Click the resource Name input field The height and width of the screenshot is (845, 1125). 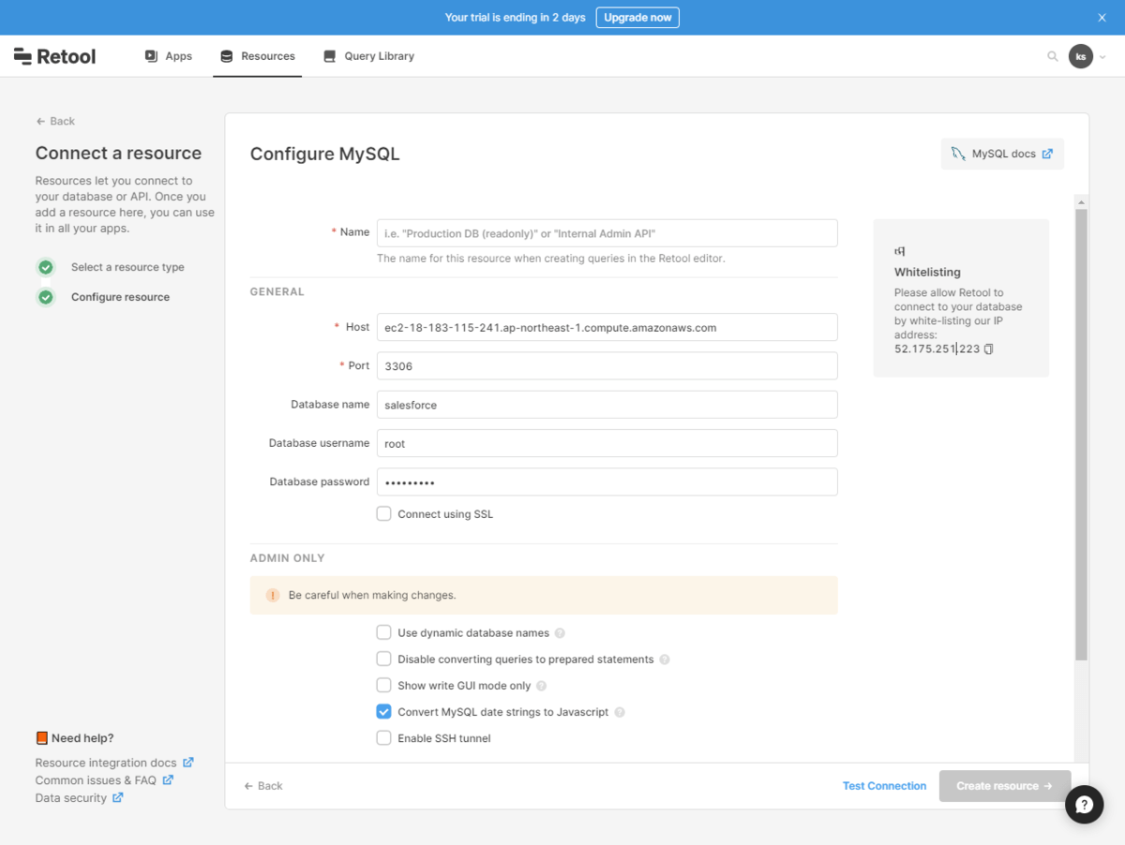(607, 233)
